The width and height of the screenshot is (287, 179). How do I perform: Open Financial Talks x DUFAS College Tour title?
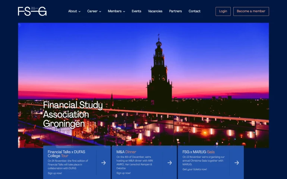(66, 154)
